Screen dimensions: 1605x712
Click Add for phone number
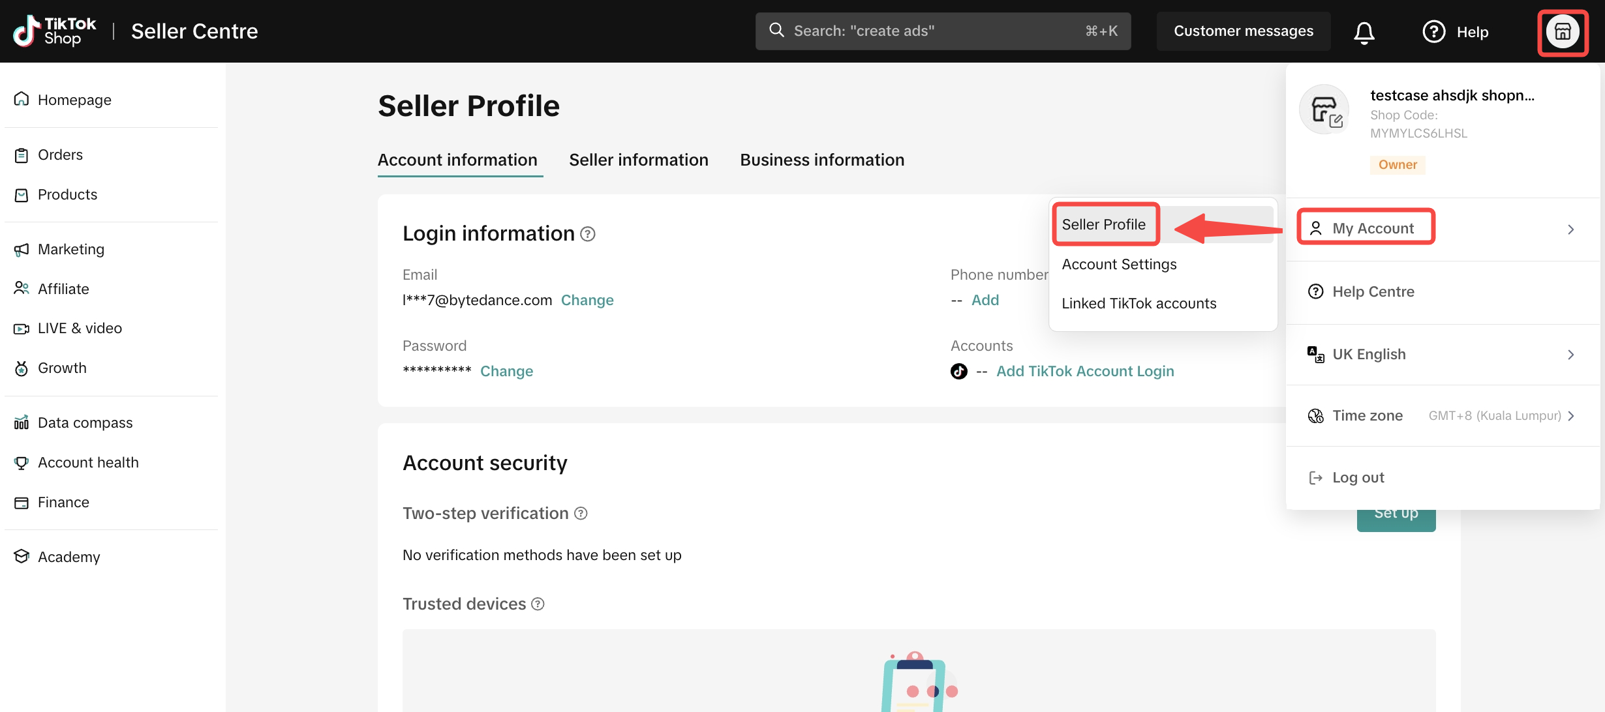(x=985, y=300)
